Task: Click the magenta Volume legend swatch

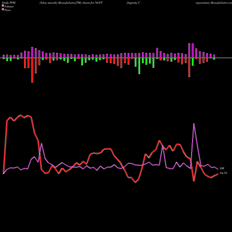Action: pyautogui.click(x=3, y=6)
